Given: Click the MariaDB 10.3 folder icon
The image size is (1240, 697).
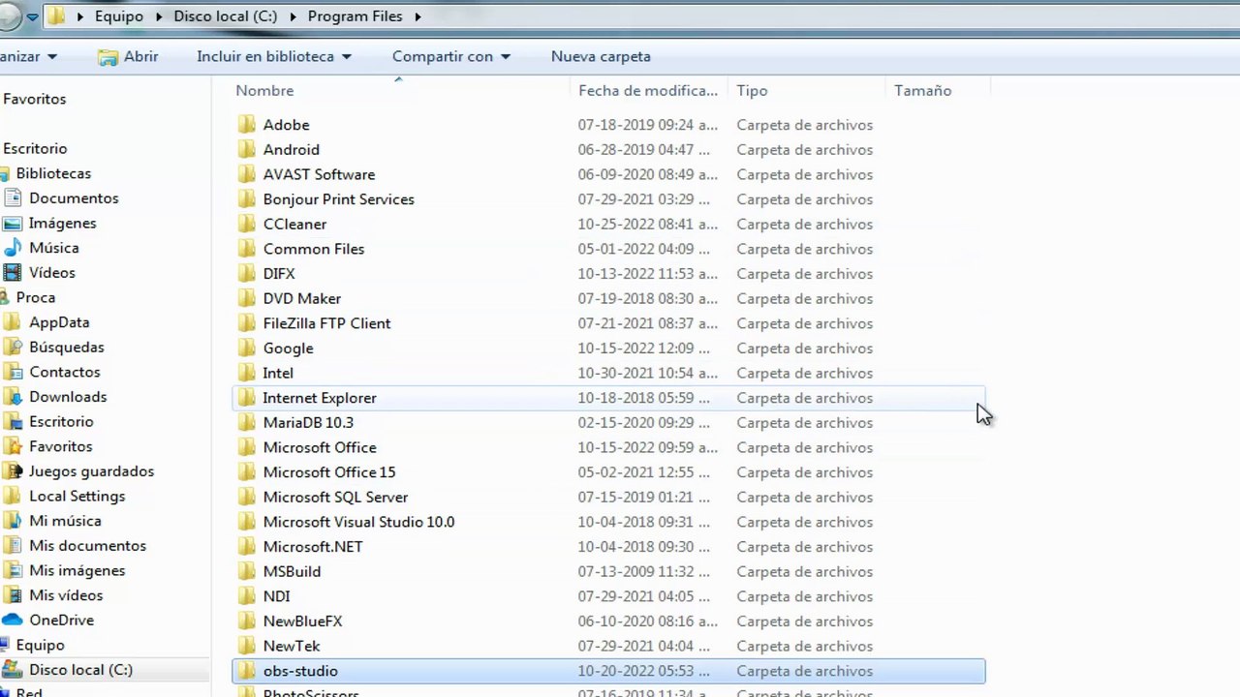Looking at the screenshot, I should pos(247,422).
